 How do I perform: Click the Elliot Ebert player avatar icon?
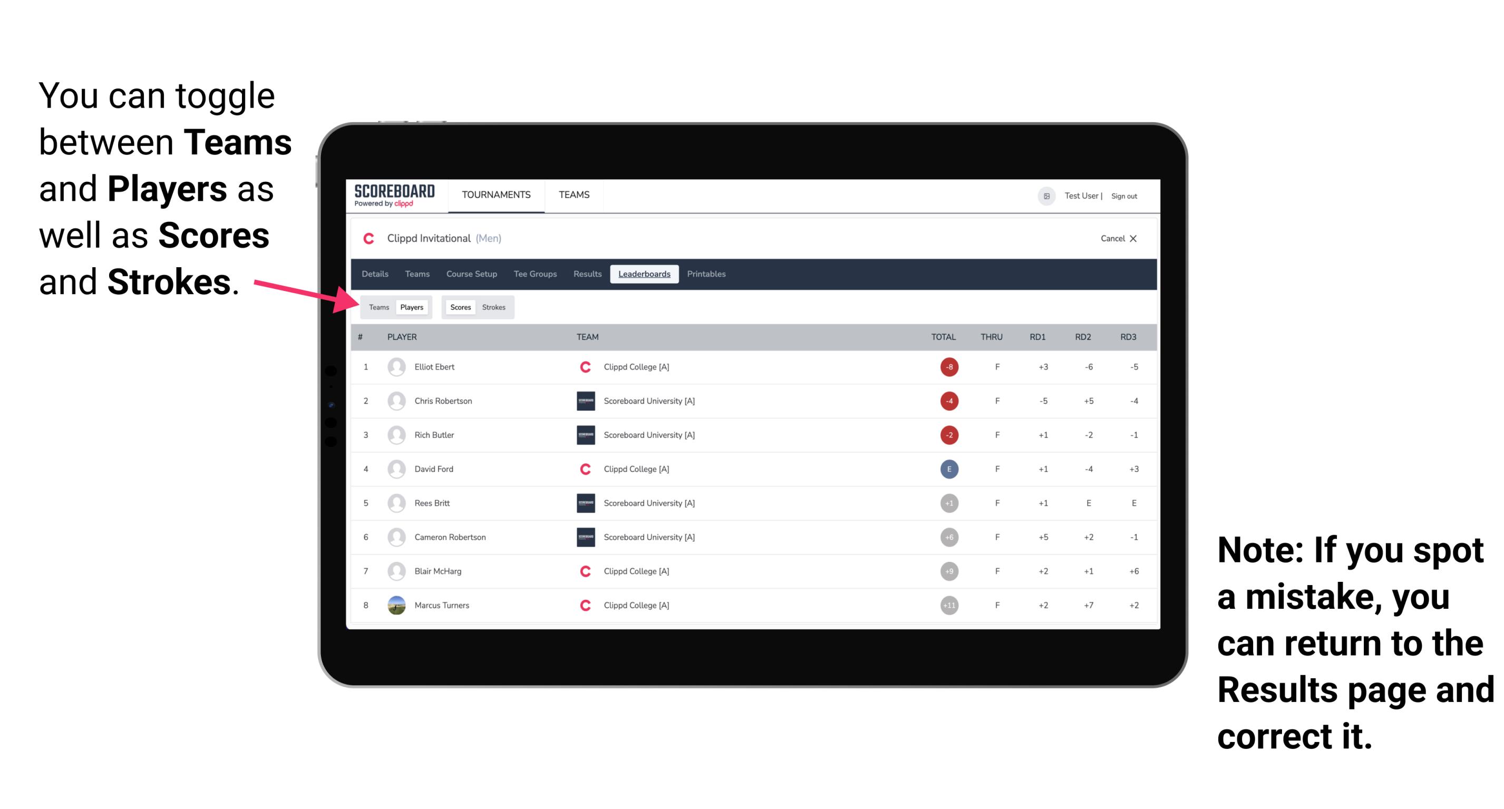[x=394, y=367]
